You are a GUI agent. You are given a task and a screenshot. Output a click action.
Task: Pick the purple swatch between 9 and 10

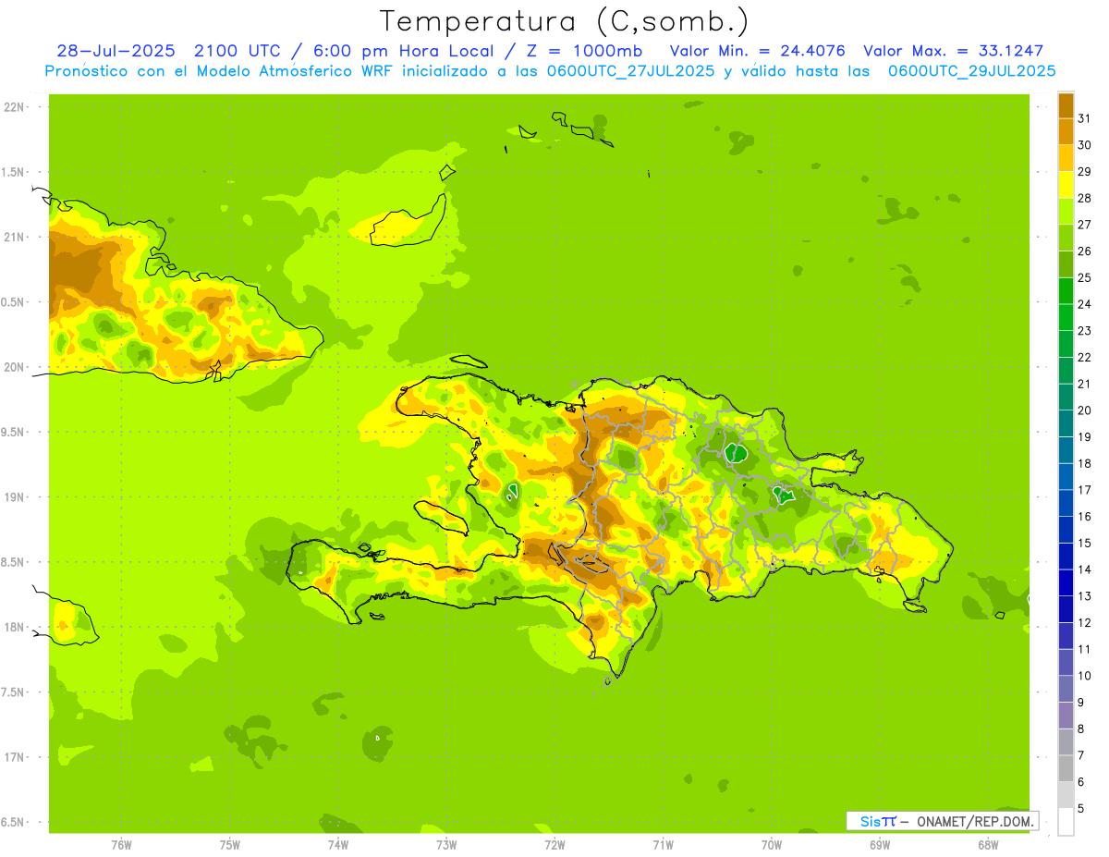[x=1066, y=689]
